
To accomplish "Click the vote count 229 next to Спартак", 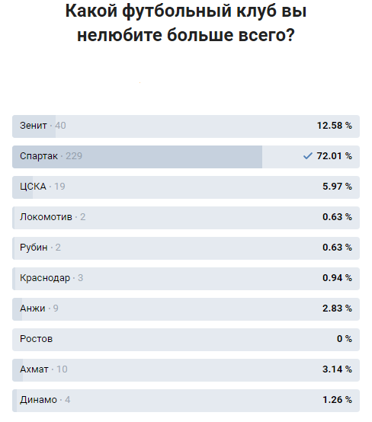I will 74,156.
